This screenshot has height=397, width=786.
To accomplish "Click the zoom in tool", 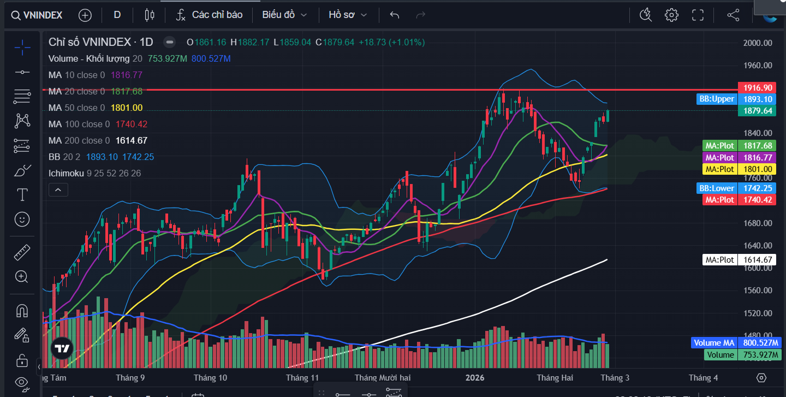I will tap(22, 277).
